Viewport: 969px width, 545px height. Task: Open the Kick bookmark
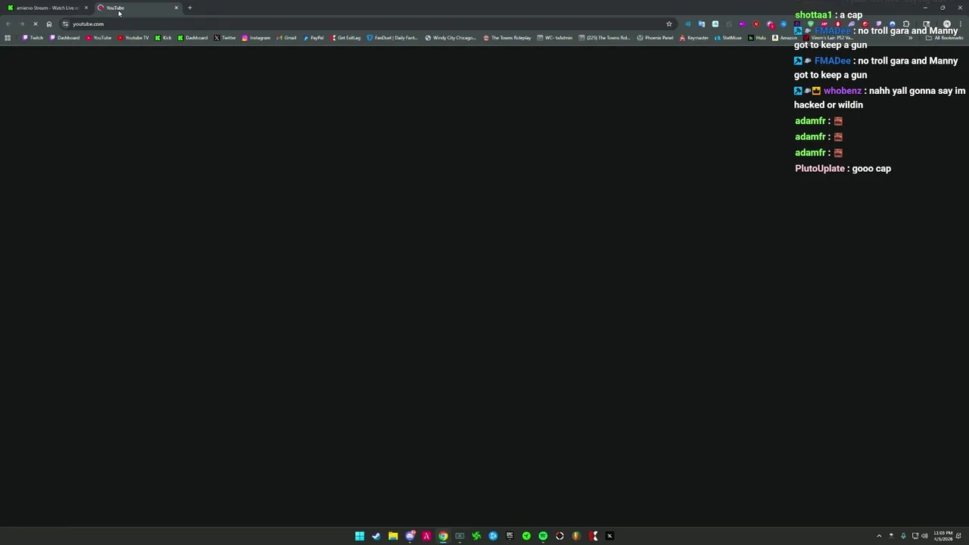pyautogui.click(x=164, y=38)
